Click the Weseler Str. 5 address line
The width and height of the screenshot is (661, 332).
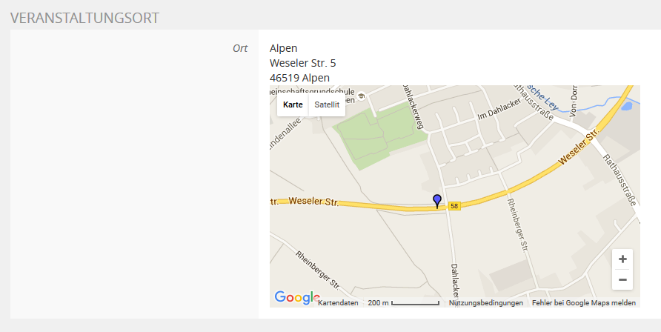point(303,63)
